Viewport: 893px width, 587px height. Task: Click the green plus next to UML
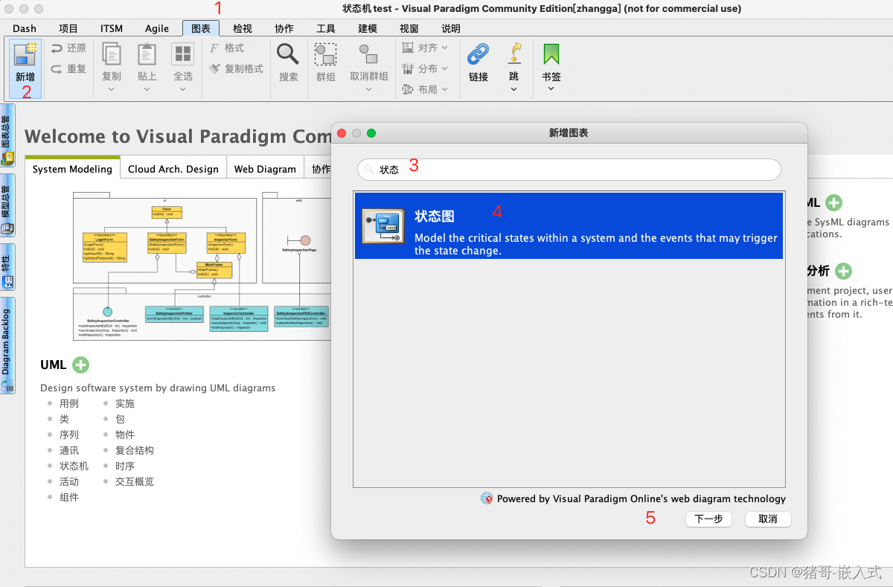point(80,365)
